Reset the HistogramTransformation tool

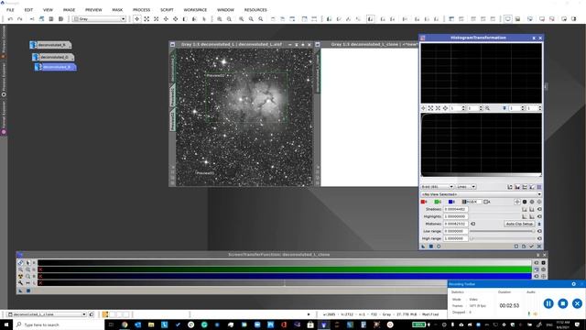tap(539, 247)
